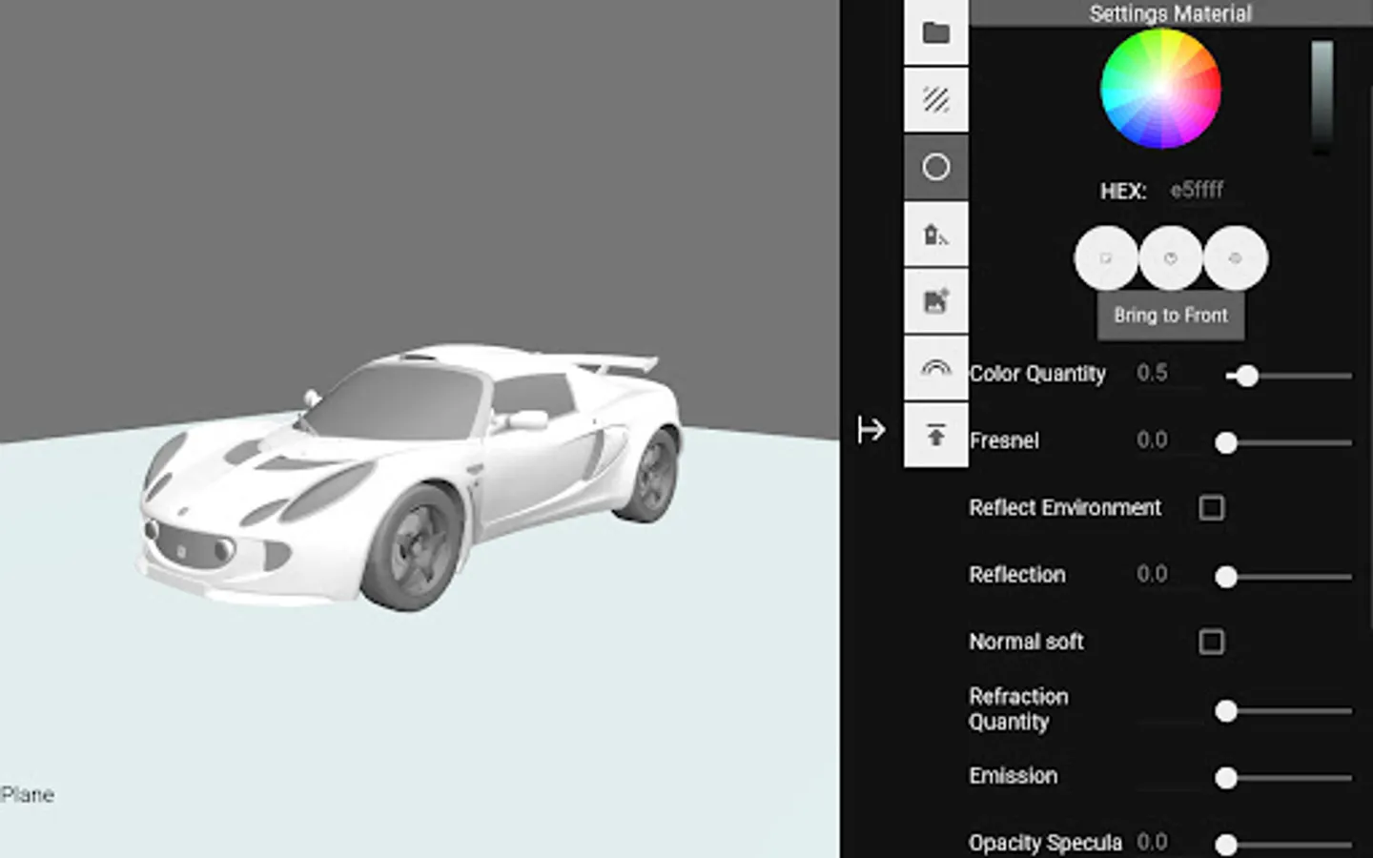Screen dimensions: 1373x858
Task: Click the add image icon
Action: 935,301
